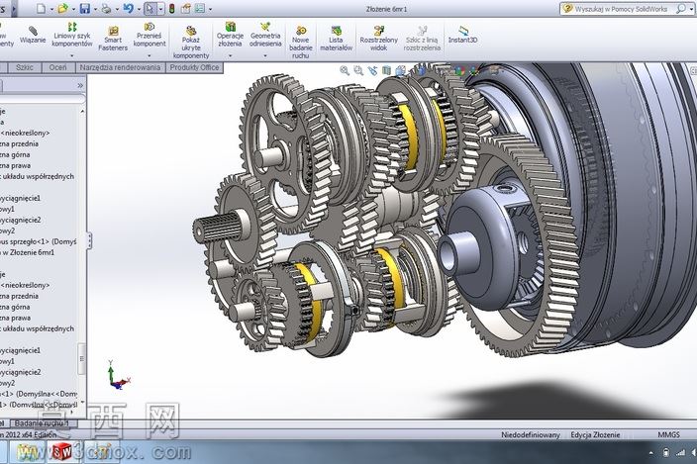
Task: Switch to the Oceń tab
Action: click(x=57, y=67)
